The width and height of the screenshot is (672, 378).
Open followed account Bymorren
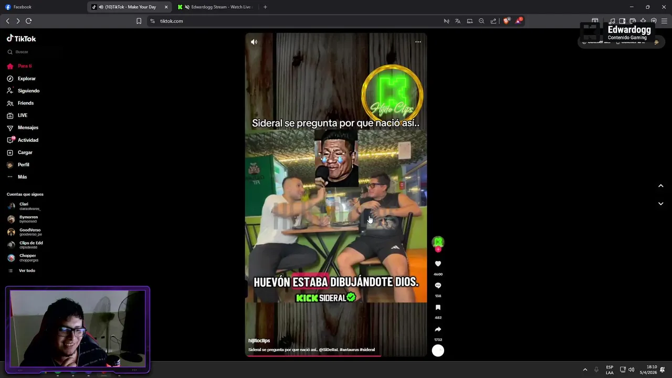23,219
